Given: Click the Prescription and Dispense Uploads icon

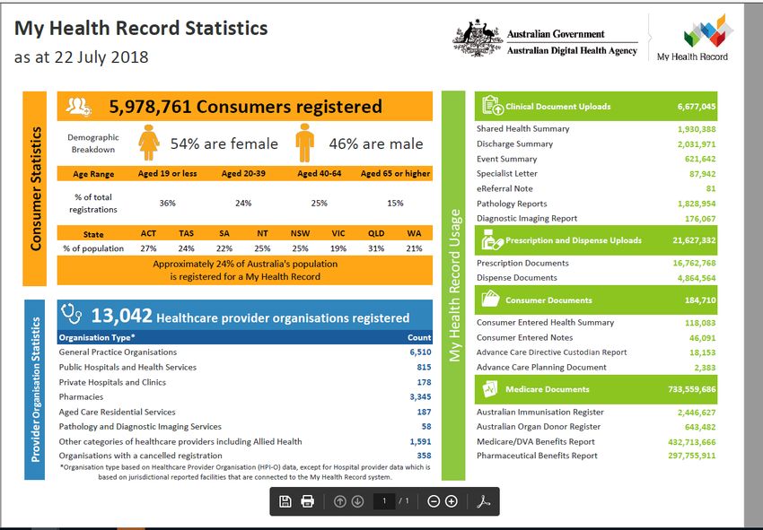Looking at the screenshot, I should (492, 239).
